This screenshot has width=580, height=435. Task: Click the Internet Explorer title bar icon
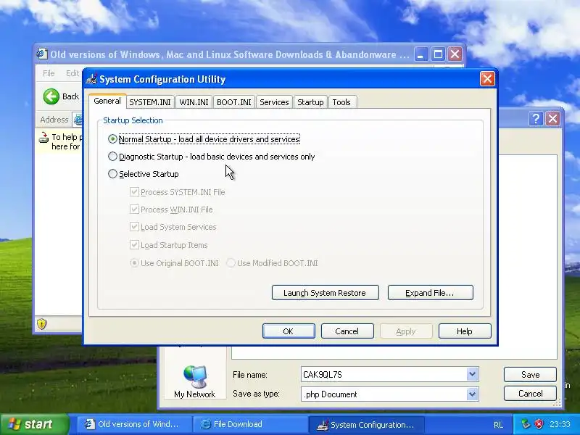[42, 54]
